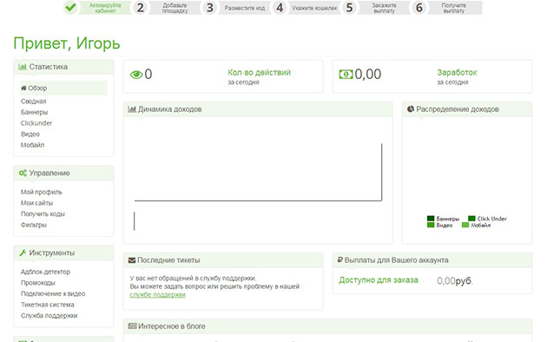The width and height of the screenshot is (547, 342).
Task: Click the Баннеры dark green legend swatch
Action: point(431,218)
